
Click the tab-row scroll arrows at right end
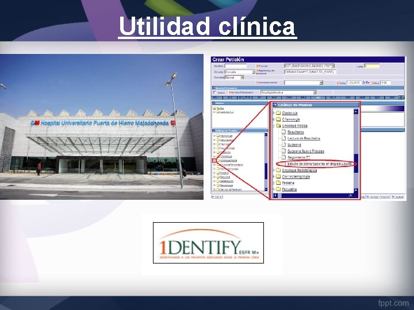pyautogui.click(x=401, y=98)
